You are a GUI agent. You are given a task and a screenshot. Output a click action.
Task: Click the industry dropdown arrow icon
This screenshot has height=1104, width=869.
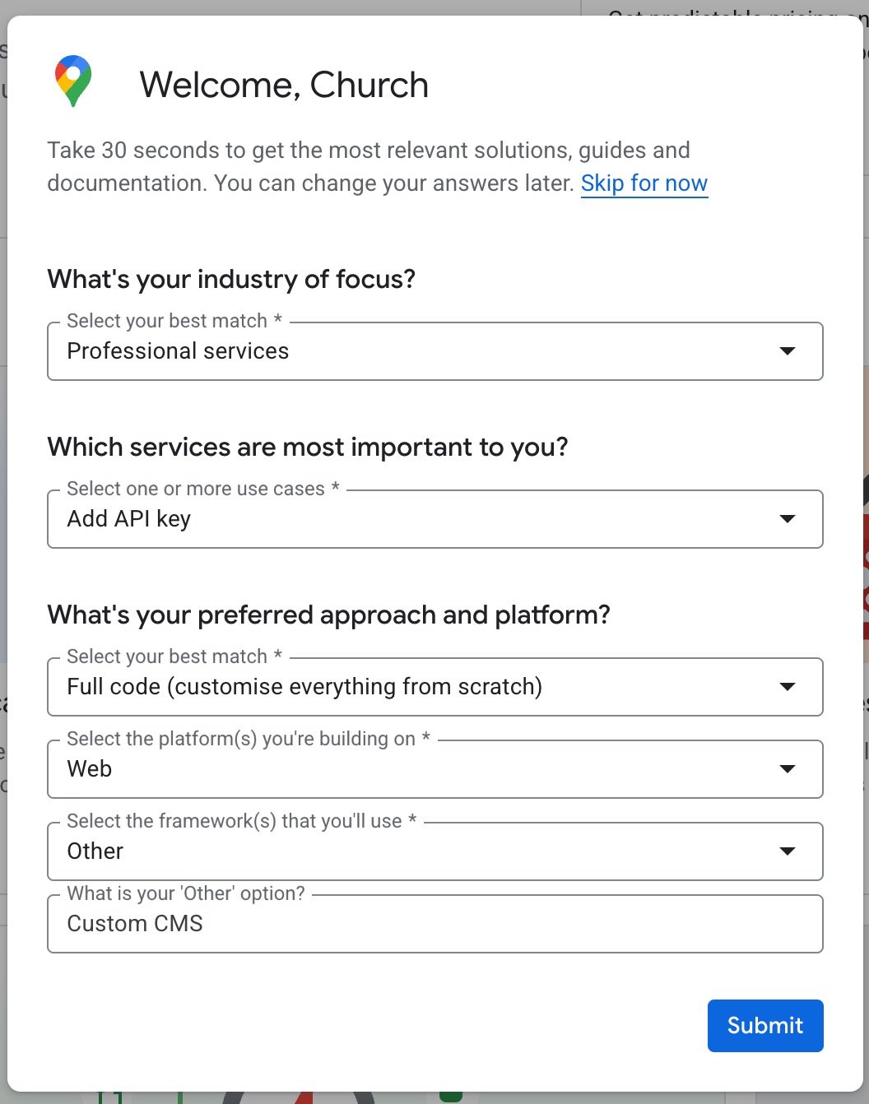click(x=788, y=351)
